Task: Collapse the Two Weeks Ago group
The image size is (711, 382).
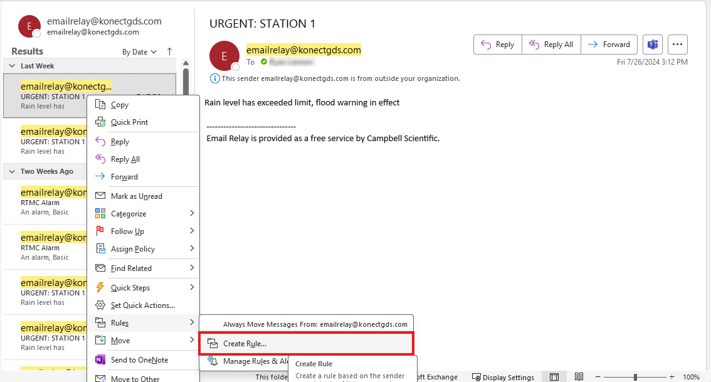Action: pyautogui.click(x=12, y=171)
